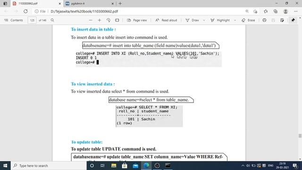Open the PDF search magnifier
The image size is (302, 170).
[x=52, y=20]
